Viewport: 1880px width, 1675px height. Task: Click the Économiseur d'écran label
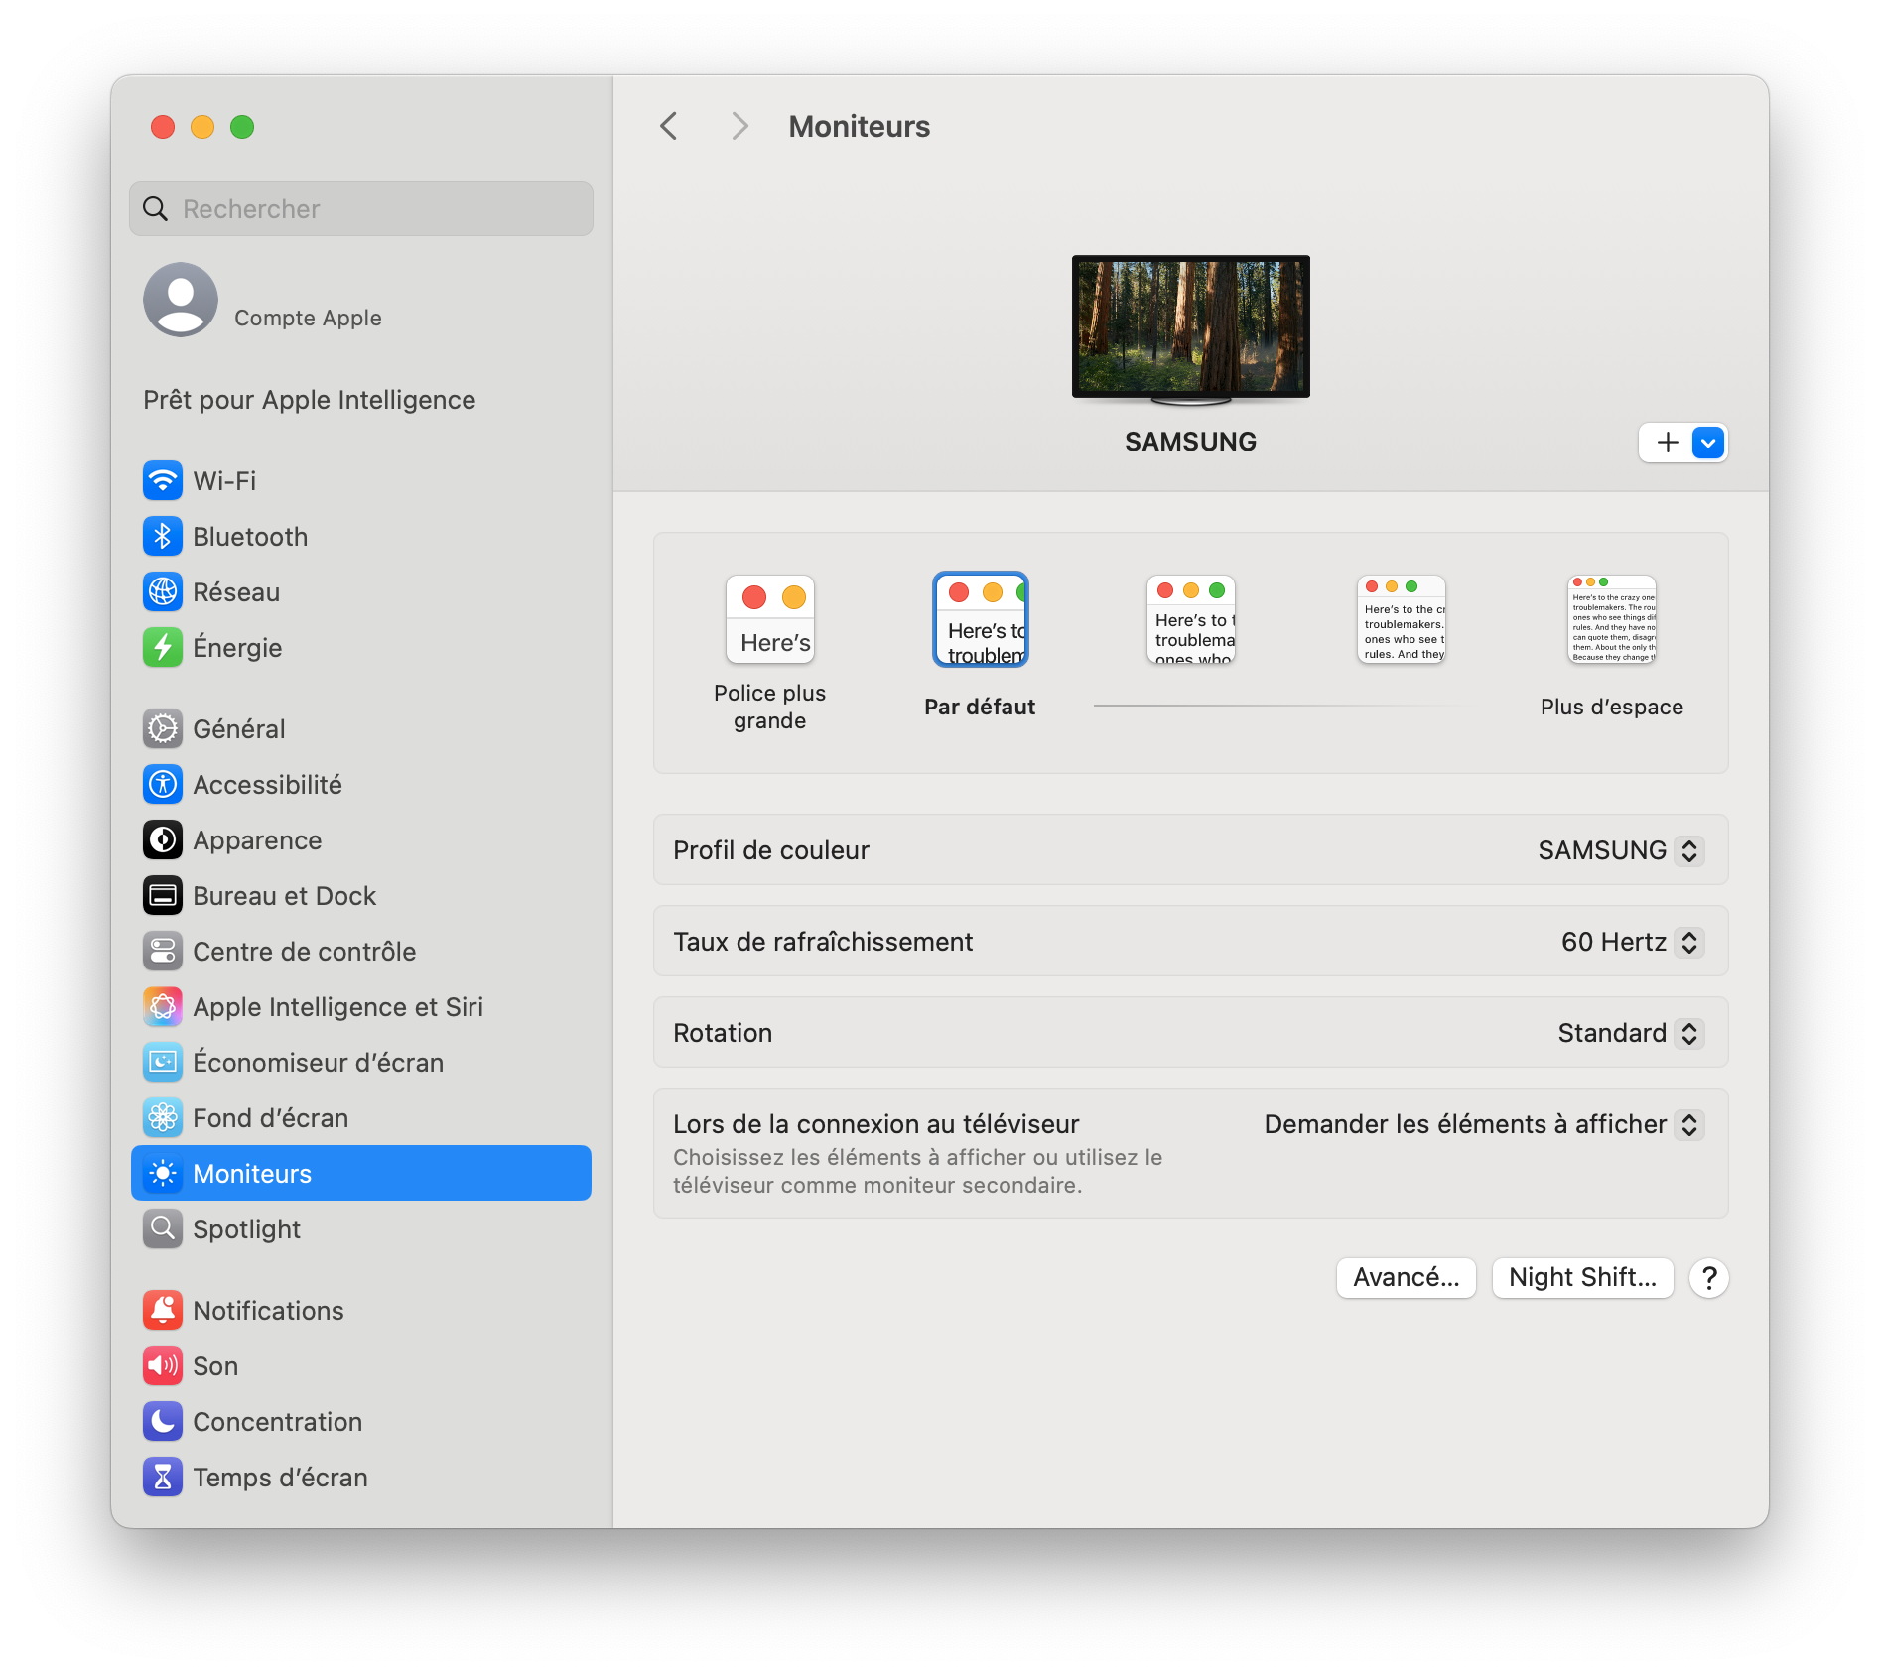tap(319, 1063)
